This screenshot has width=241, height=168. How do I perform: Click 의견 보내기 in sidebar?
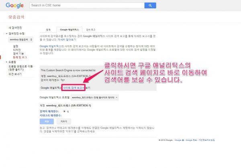[15, 74]
